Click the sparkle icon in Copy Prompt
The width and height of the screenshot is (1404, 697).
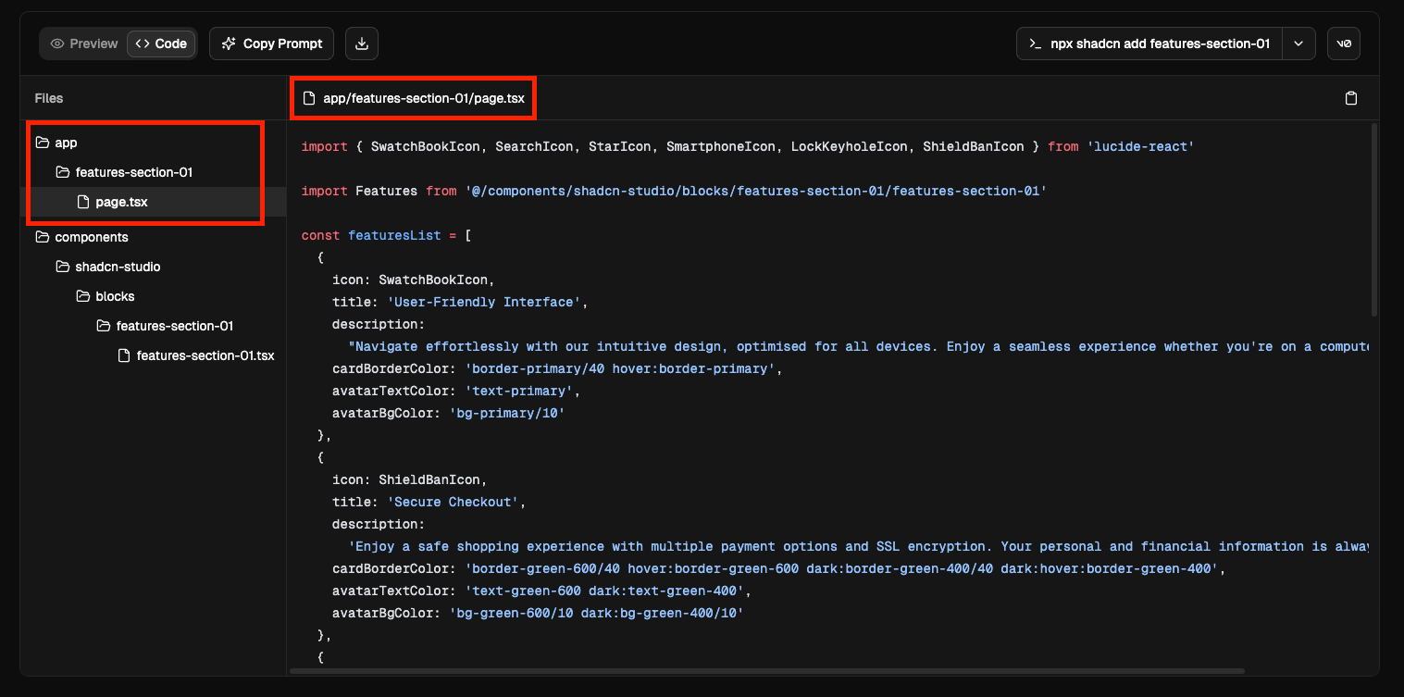(229, 44)
